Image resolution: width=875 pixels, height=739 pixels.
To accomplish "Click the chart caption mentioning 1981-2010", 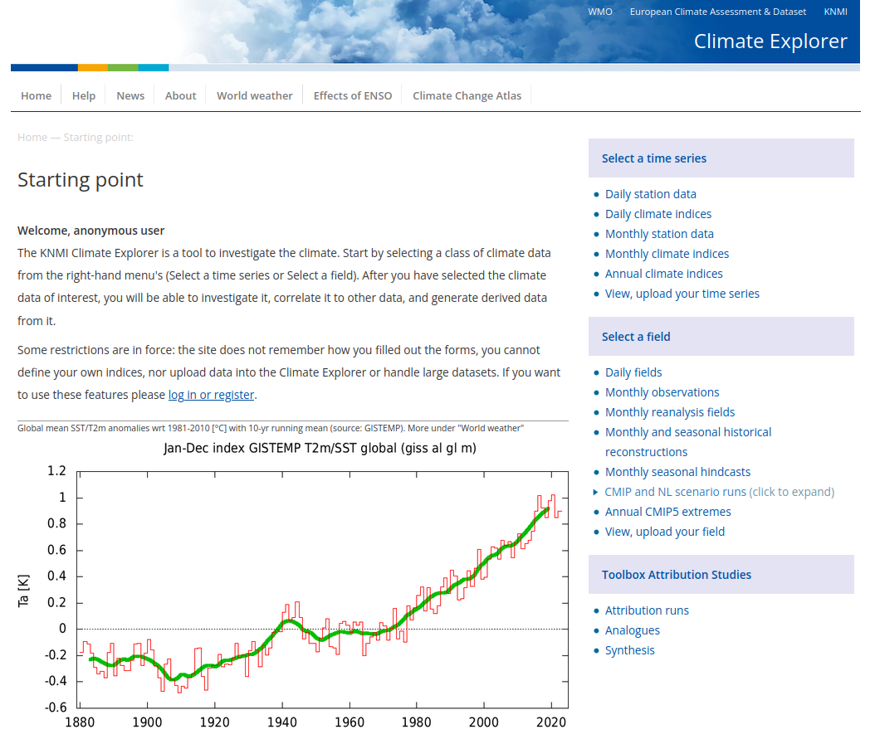I will tap(271, 428).
